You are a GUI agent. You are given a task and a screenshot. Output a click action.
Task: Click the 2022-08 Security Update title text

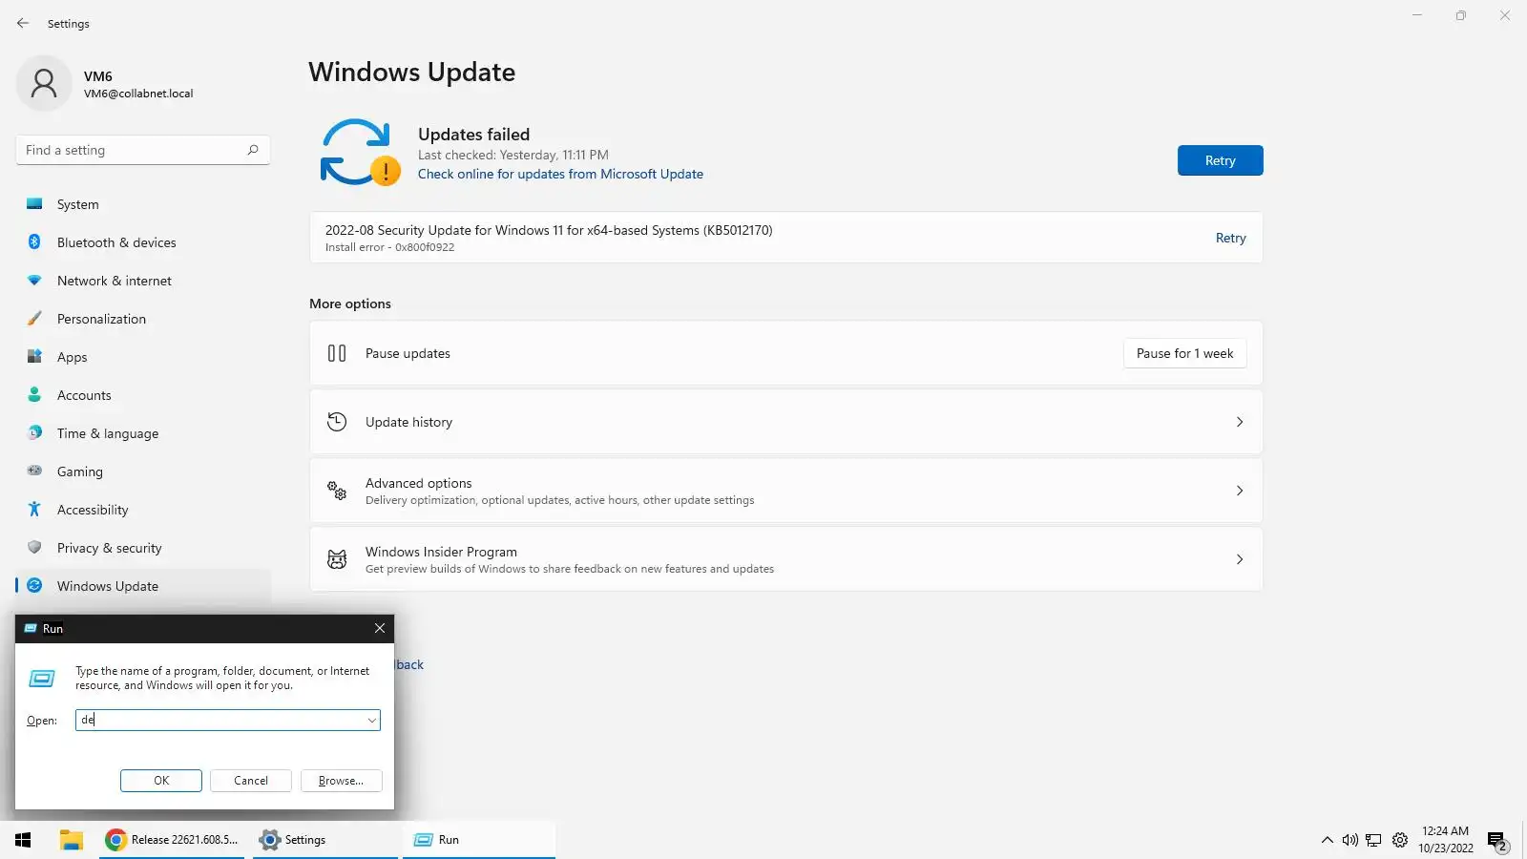point(549,230)
